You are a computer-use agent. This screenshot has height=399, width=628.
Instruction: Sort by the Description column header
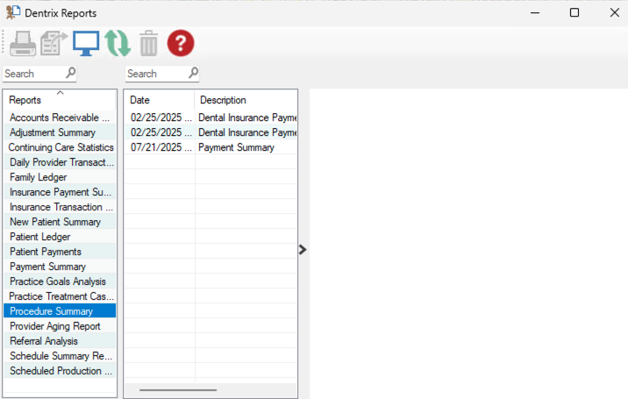coord(246,100)
